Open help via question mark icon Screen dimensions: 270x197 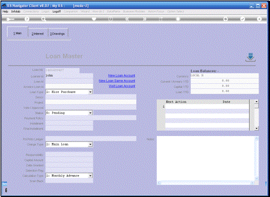27,19
